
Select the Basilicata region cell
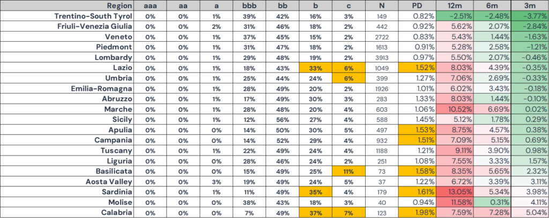pyautogui.click(x=67, y=172)
